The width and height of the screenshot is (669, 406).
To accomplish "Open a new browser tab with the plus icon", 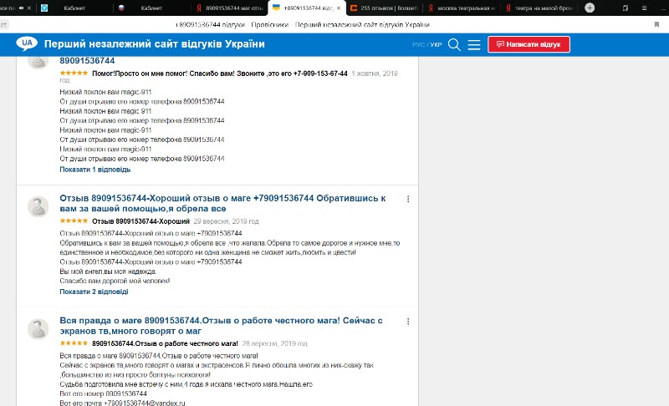I will tap(590, 8).
